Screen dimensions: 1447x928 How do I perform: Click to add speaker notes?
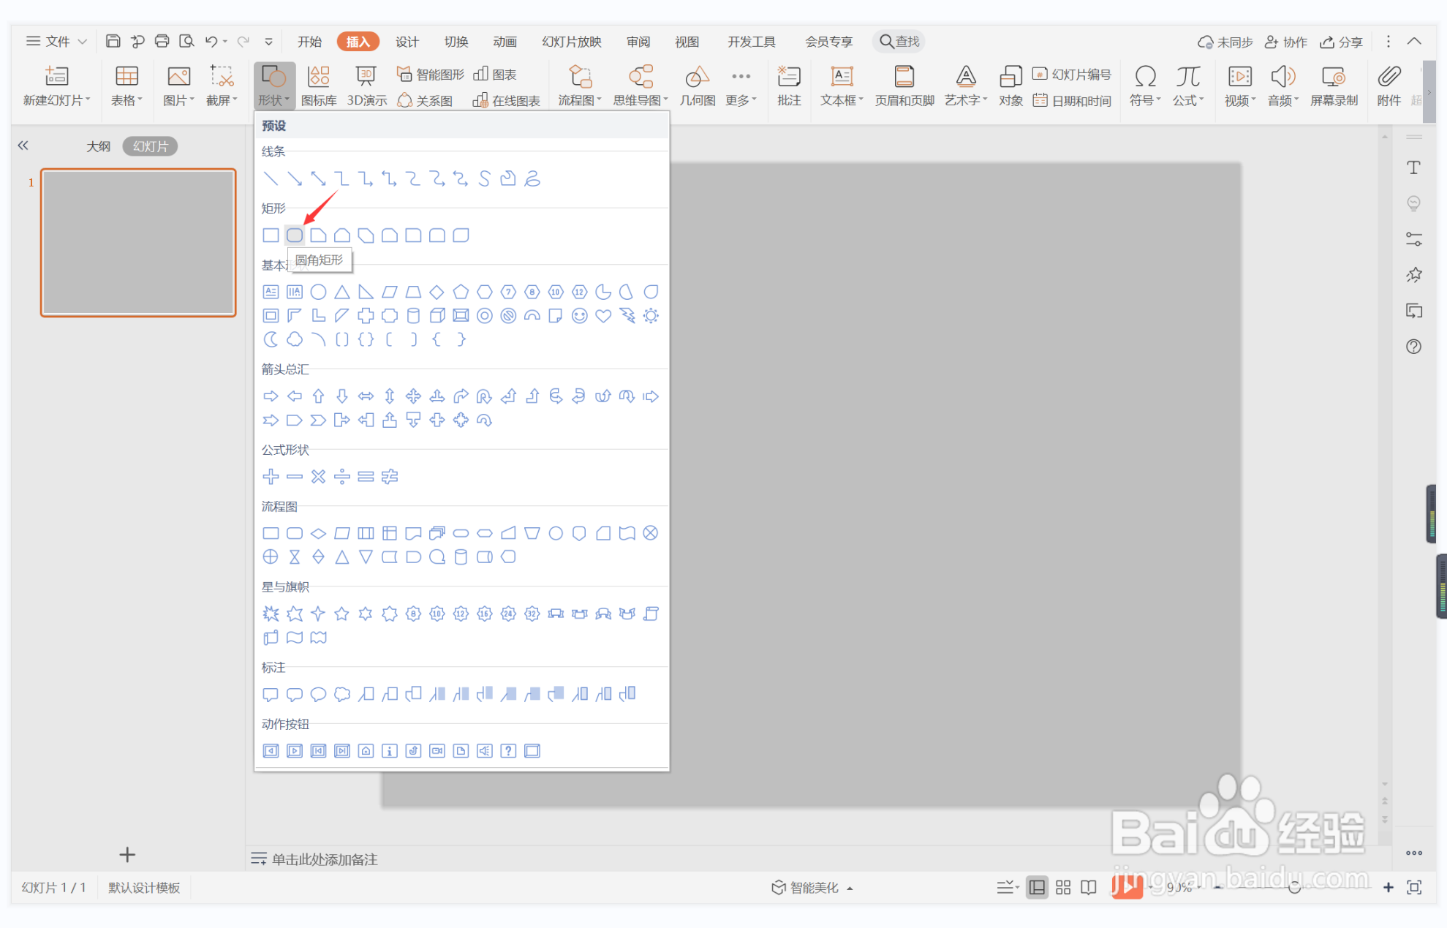[325, 859]
